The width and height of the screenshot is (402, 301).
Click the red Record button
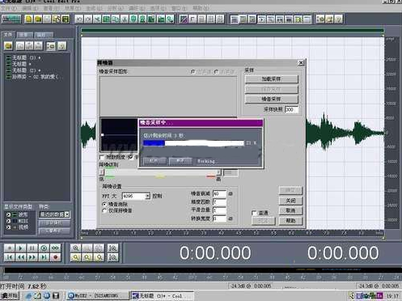(56, 257)
